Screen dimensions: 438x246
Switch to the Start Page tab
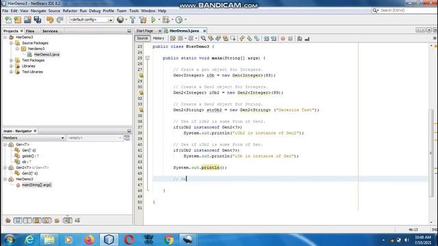pyautogui.click(x=145, y=31)
